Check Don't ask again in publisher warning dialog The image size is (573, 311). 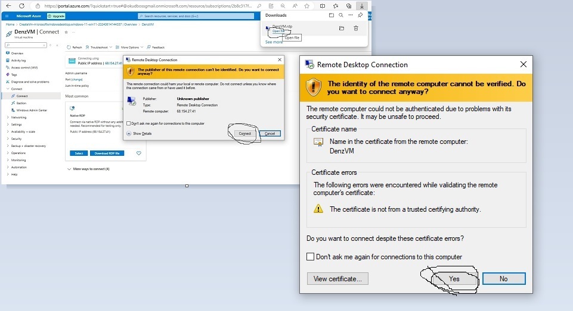coord(129,124)
